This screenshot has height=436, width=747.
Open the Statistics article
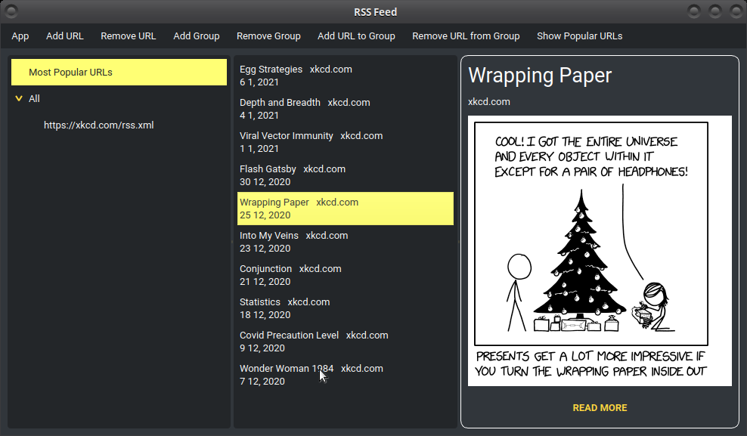point(346,308)
